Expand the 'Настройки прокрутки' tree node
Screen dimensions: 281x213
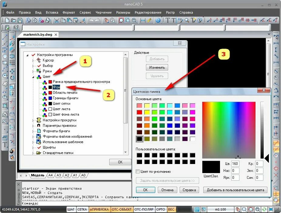tap(33, 120)
